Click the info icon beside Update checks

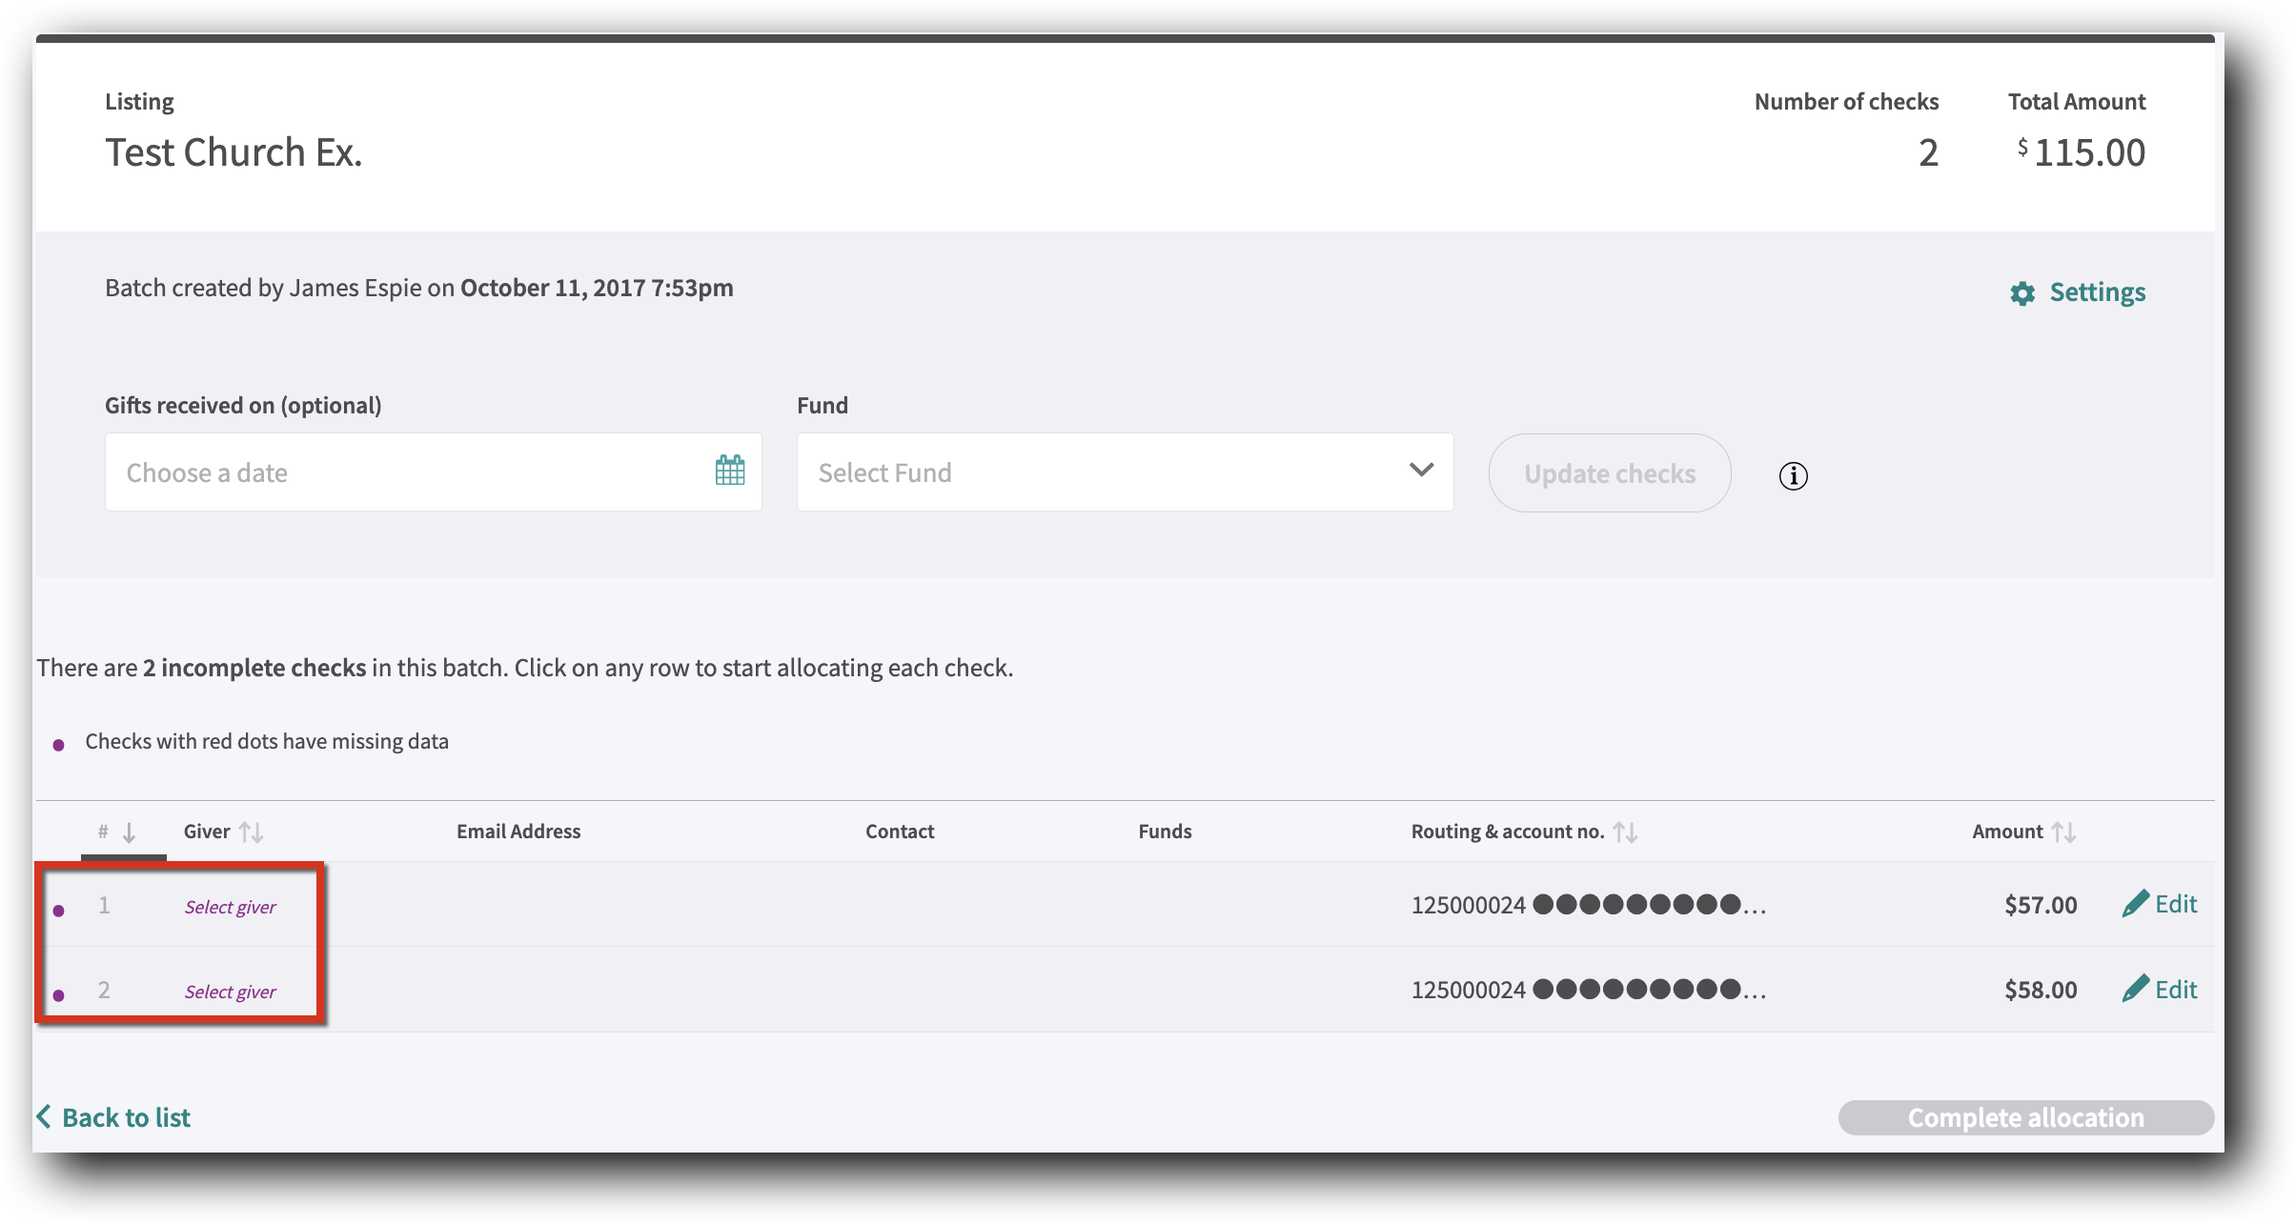coord(1793,475)
